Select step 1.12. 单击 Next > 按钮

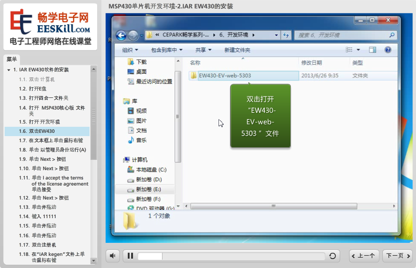click(44, 198)
